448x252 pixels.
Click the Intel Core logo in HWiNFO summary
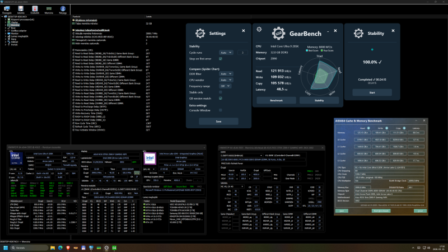tap(16, 158)
